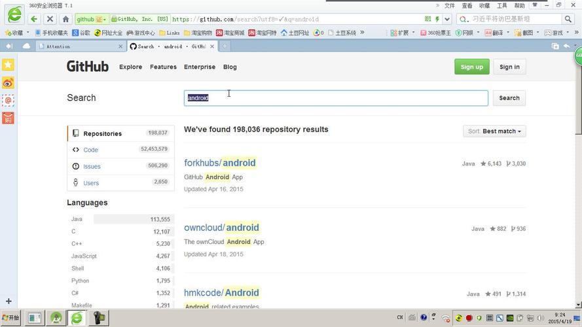Viewport: 582px width, 327px height.
Task: Toggle the sidebar collapse icon in tab bar
Action: (x=9, y=46)
